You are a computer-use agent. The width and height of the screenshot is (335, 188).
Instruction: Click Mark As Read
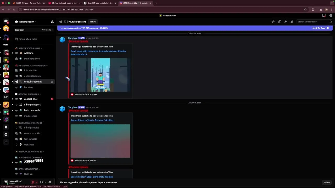[321, 28]
